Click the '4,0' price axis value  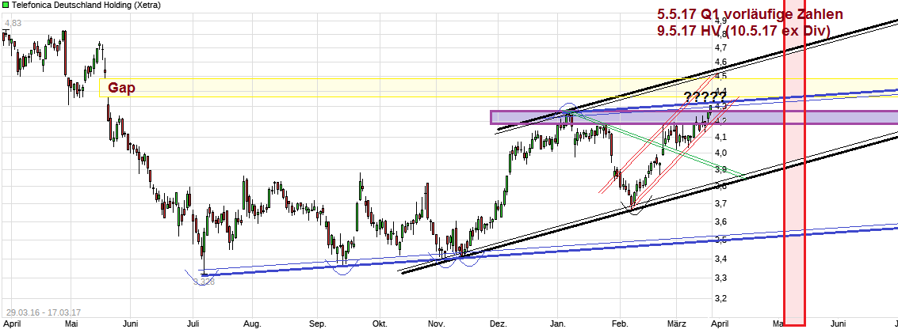tap(721, 153)
